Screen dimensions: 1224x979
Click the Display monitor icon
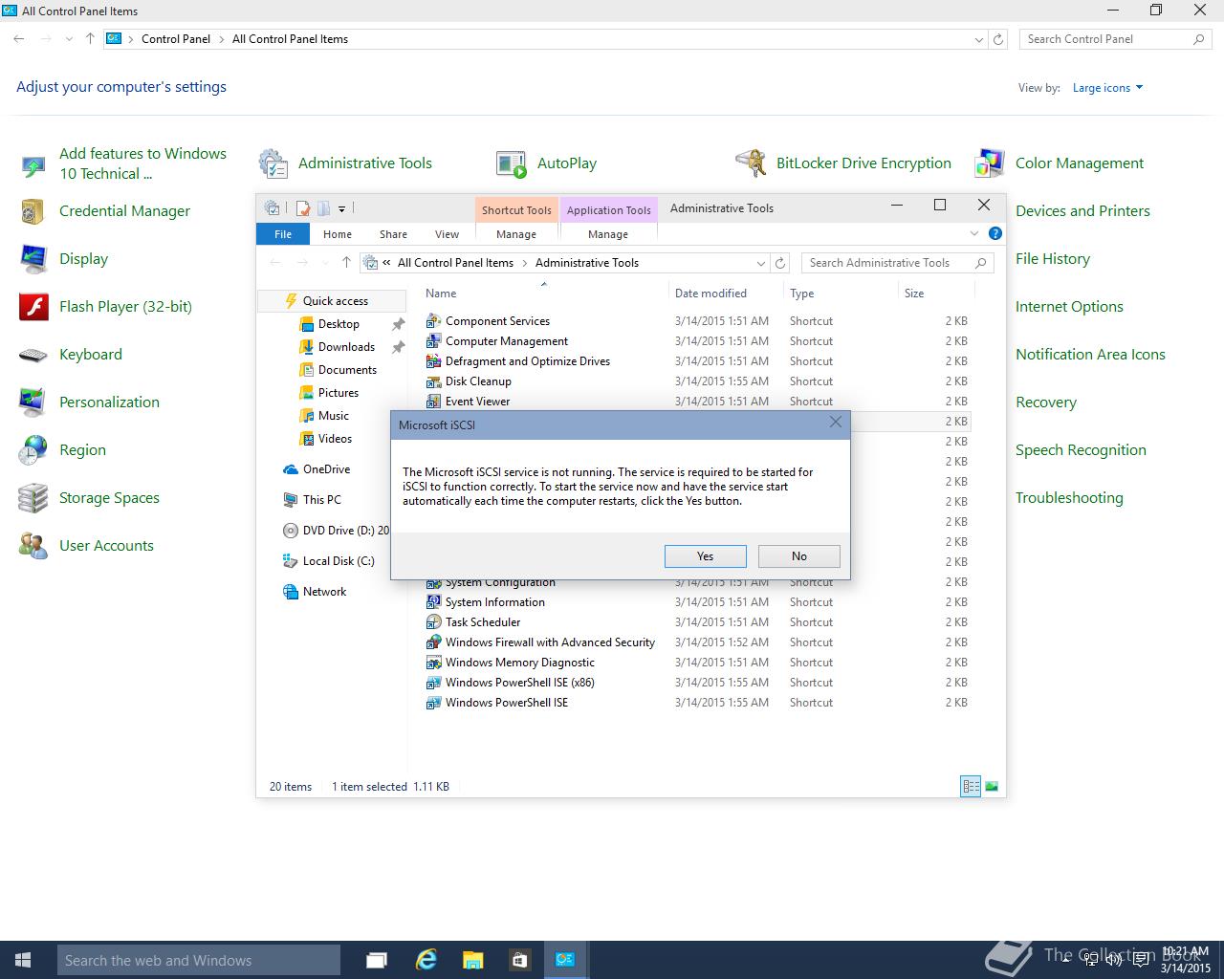point(33,259)
